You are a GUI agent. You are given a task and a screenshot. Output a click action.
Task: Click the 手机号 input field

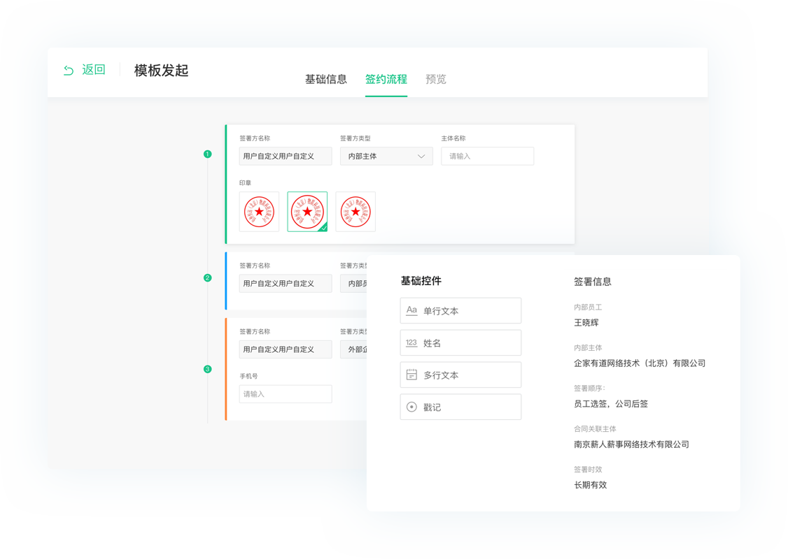click(x=286, y=394)
